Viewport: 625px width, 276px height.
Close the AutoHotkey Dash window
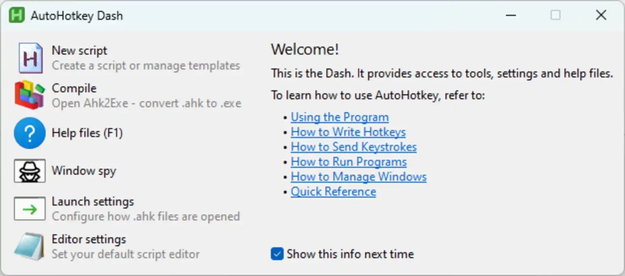click(601, 15)
